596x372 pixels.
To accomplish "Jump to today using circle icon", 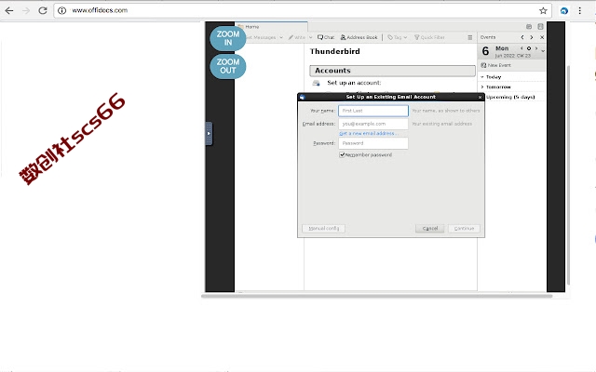I will tap(529, 48).
